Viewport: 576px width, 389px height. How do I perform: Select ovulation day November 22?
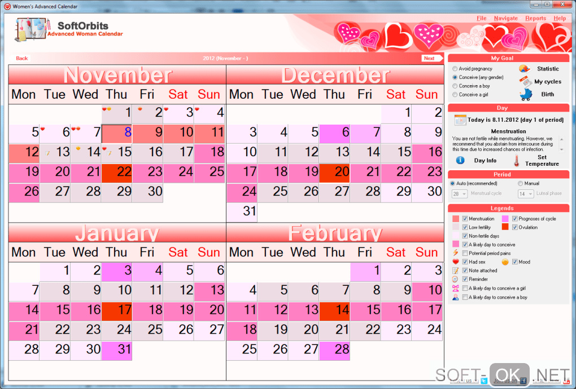coord(117,173)
